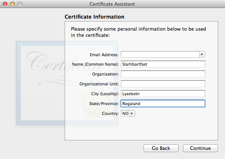This screenshot has height=159, width=225.
Task: Click the Go Back button
Action: coord(161,148)
